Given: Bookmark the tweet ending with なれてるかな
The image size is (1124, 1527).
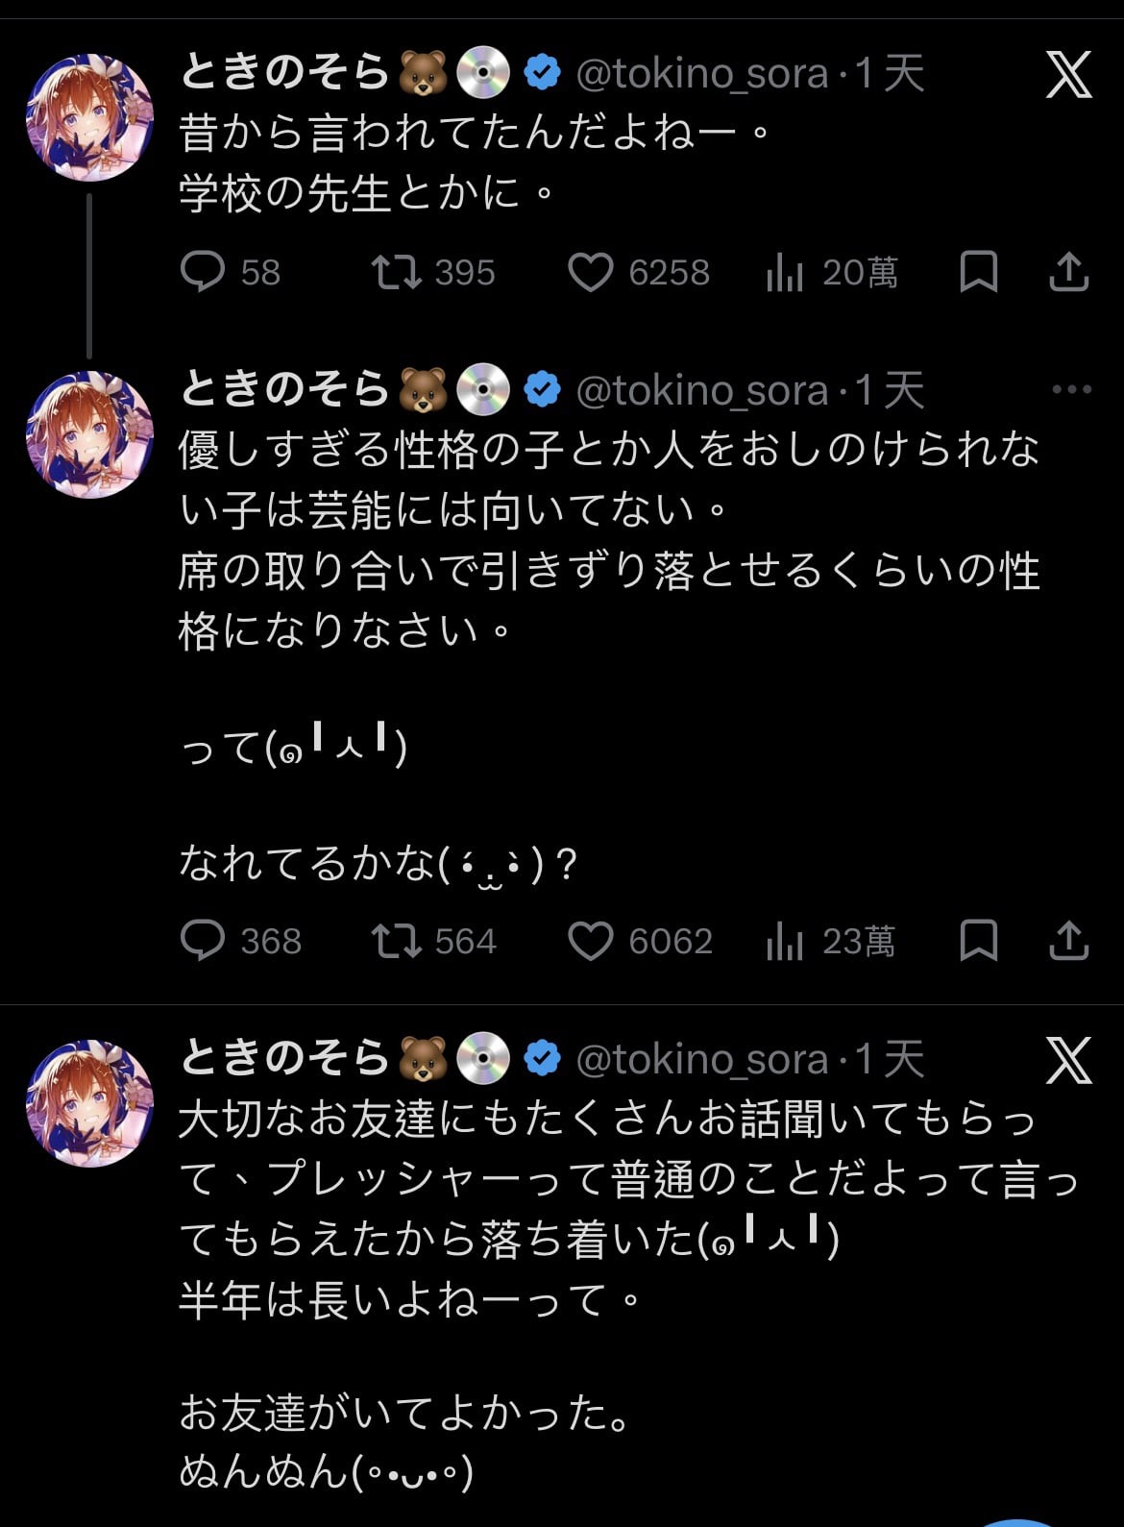Looking at the screenshot, I should coord(978,941).
